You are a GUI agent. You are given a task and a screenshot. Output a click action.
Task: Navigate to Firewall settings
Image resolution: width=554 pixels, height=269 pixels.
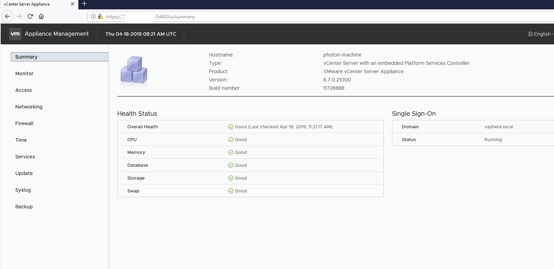24,123
